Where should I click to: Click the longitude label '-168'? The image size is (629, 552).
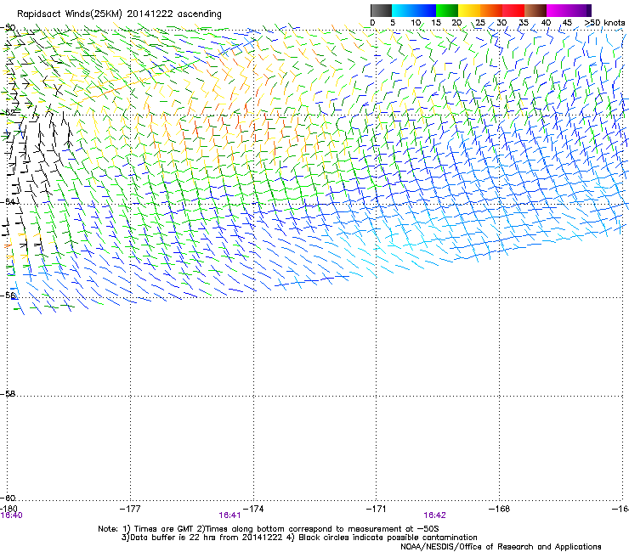point(500,509)
